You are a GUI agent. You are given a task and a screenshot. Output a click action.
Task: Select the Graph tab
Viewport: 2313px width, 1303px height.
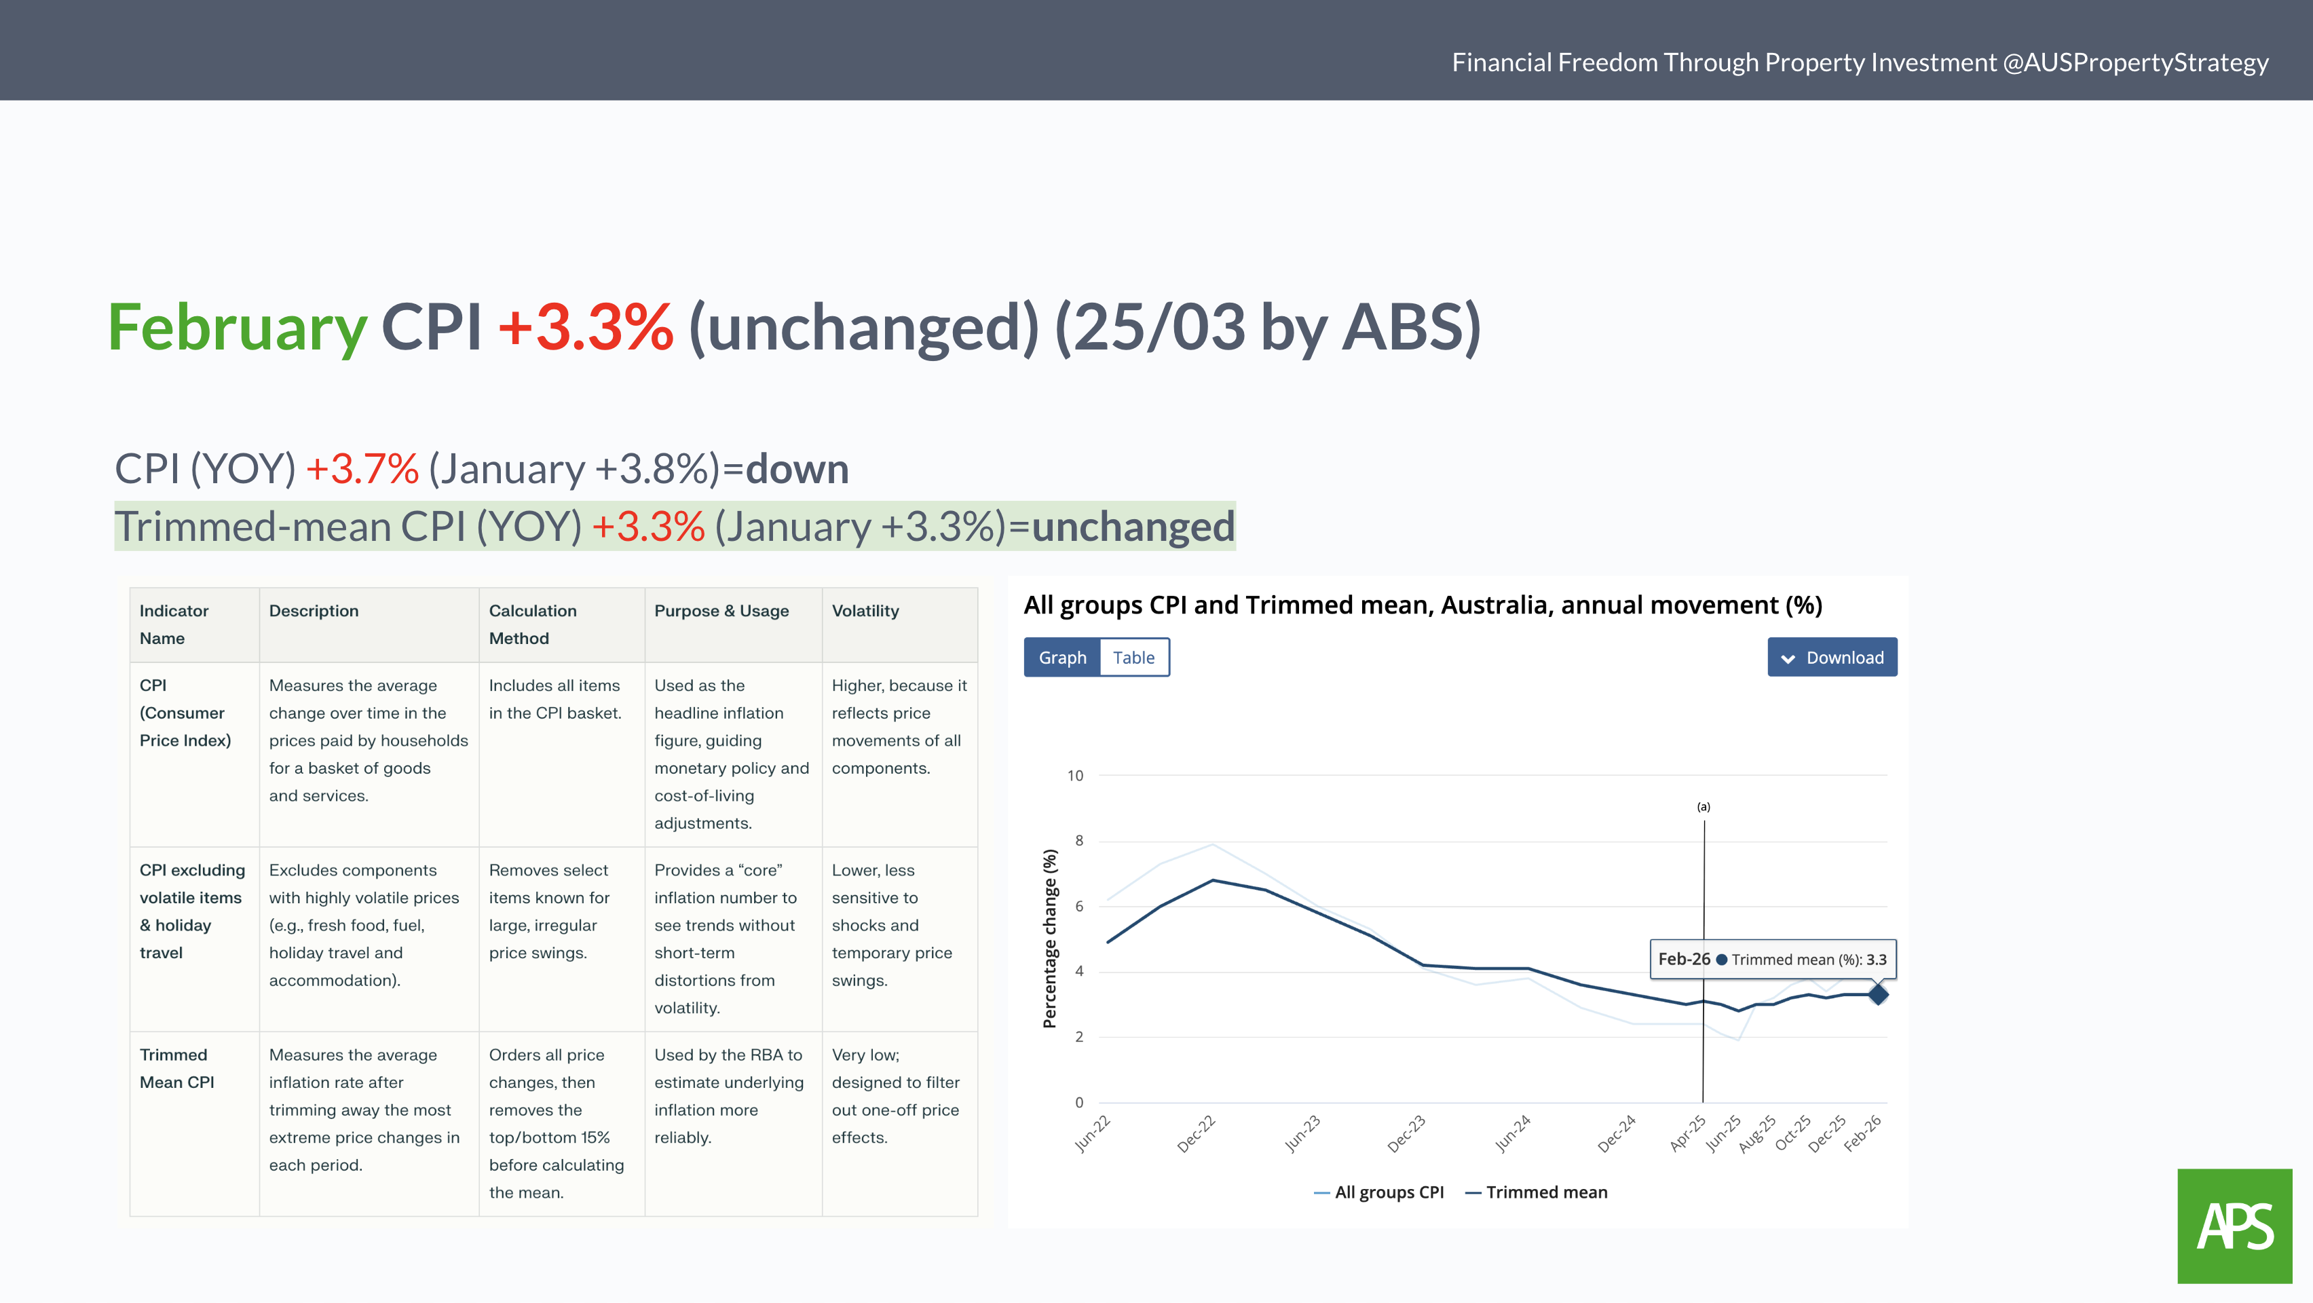pyautogui.click(x=1062, y=658)
